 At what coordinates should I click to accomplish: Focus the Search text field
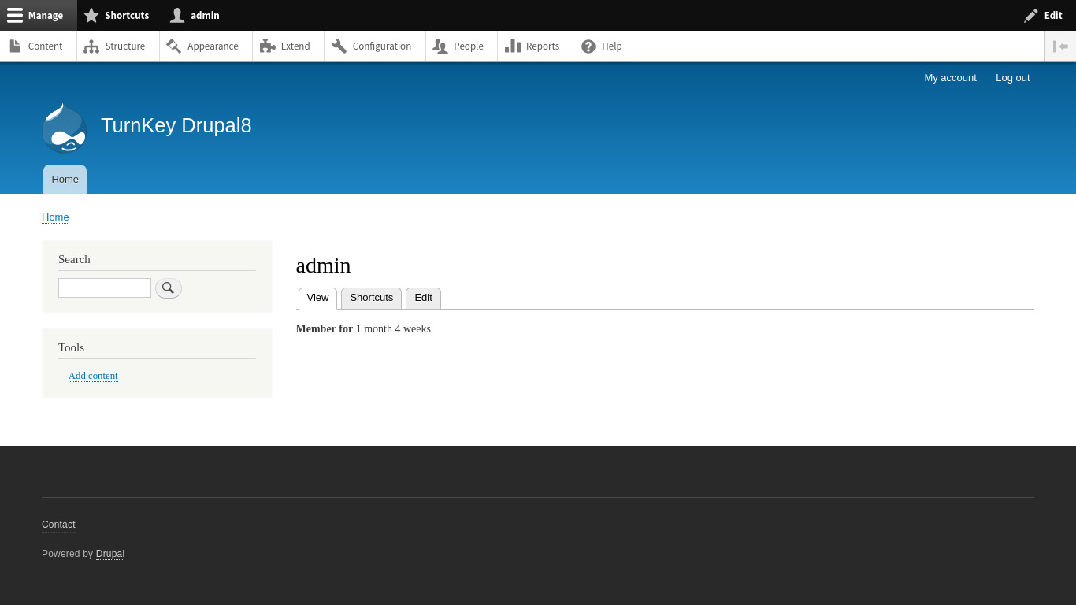pos(104,288)
